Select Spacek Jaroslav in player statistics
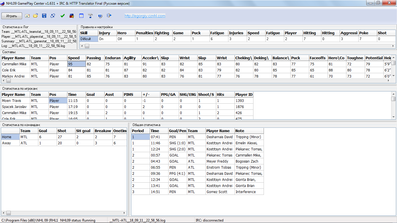Image resolution: width=397 pixels, height=223 pixels. 15,107
